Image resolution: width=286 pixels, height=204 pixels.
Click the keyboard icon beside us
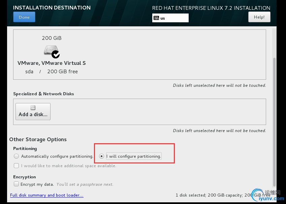(x=156, y=18)
